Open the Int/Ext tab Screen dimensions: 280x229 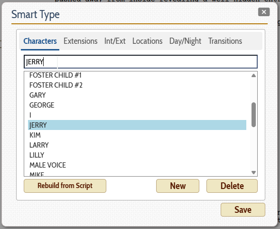coord(115,41)
